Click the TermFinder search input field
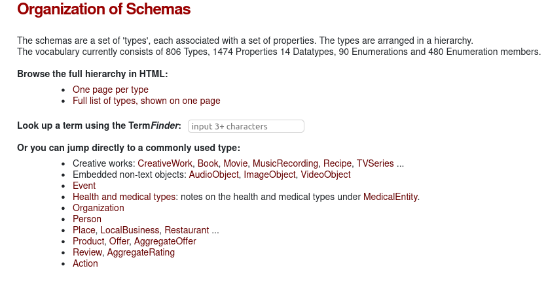 tap(246, 126)
